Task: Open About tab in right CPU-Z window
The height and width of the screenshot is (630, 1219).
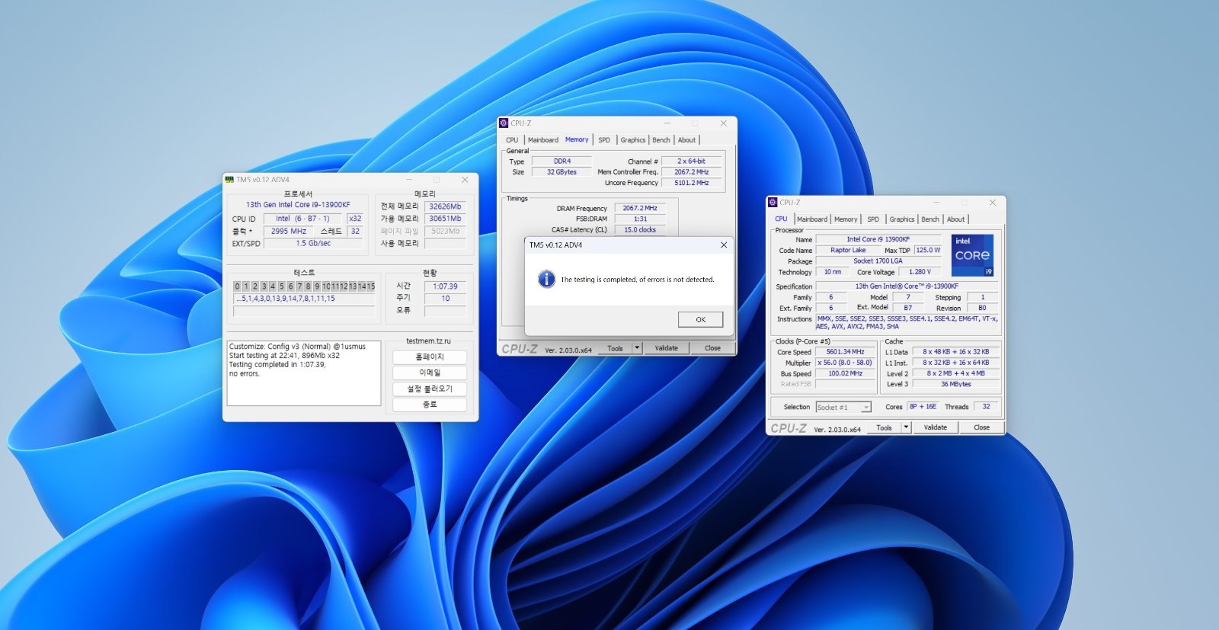Action: tap(955, 219)
